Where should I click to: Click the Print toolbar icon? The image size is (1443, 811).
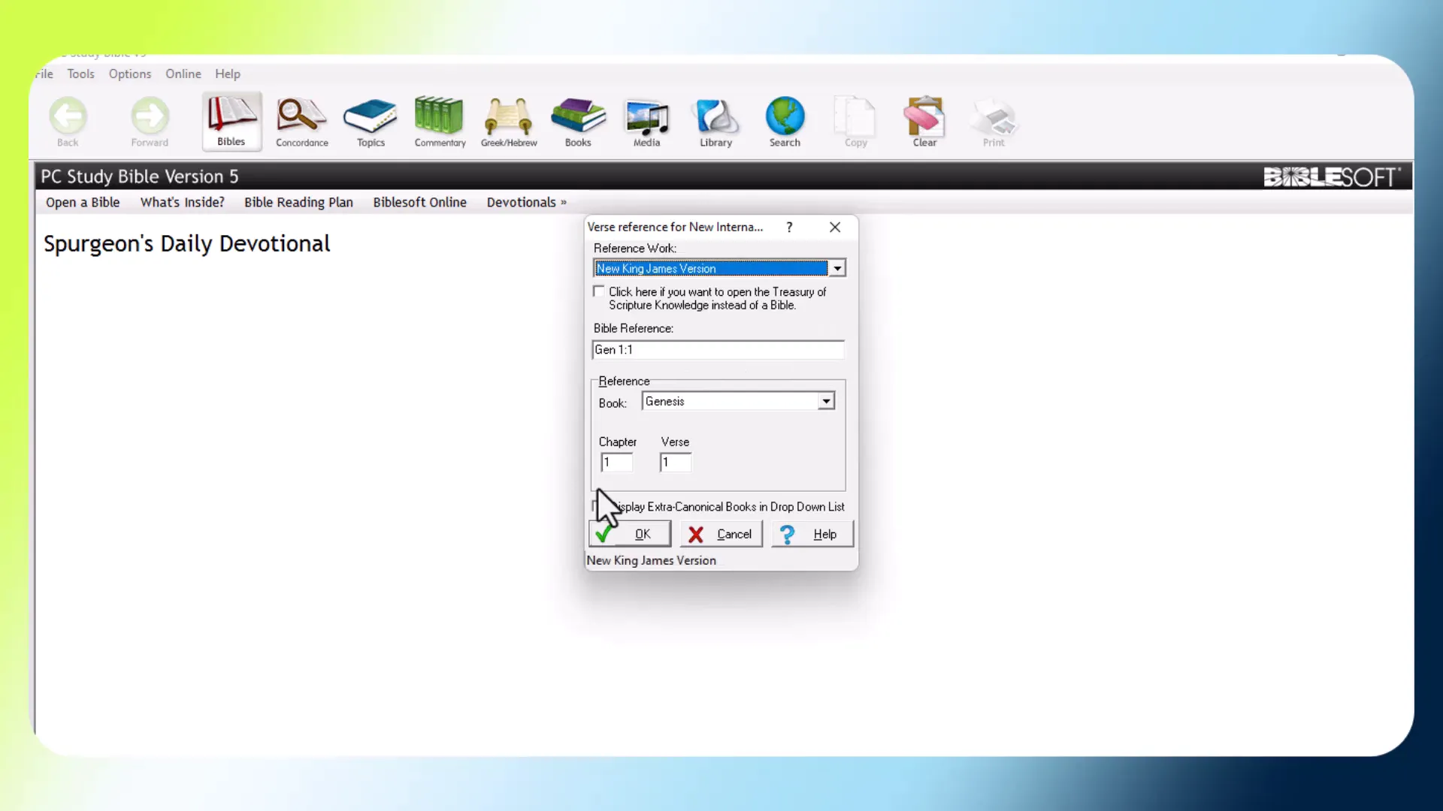pos(994,121)
